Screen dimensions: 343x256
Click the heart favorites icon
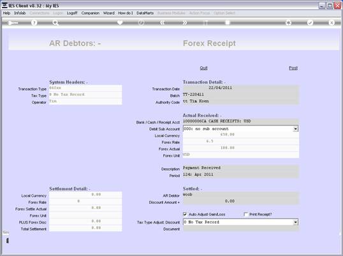coord(120,23)
